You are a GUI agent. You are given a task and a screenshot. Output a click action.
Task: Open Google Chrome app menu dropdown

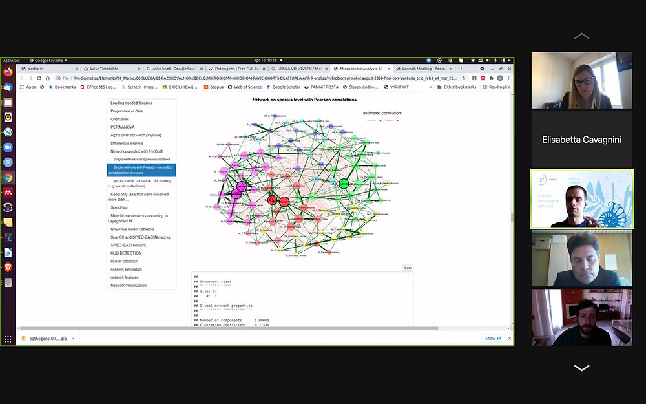coord(48,61)
